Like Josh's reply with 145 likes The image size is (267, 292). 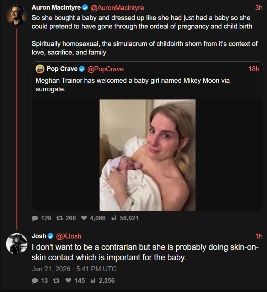tap(69, 281)
